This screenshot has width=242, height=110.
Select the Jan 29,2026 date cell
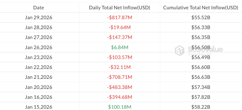39,18
